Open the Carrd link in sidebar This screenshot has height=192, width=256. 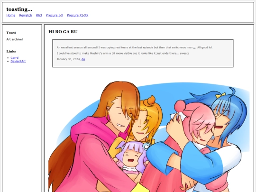15,58
